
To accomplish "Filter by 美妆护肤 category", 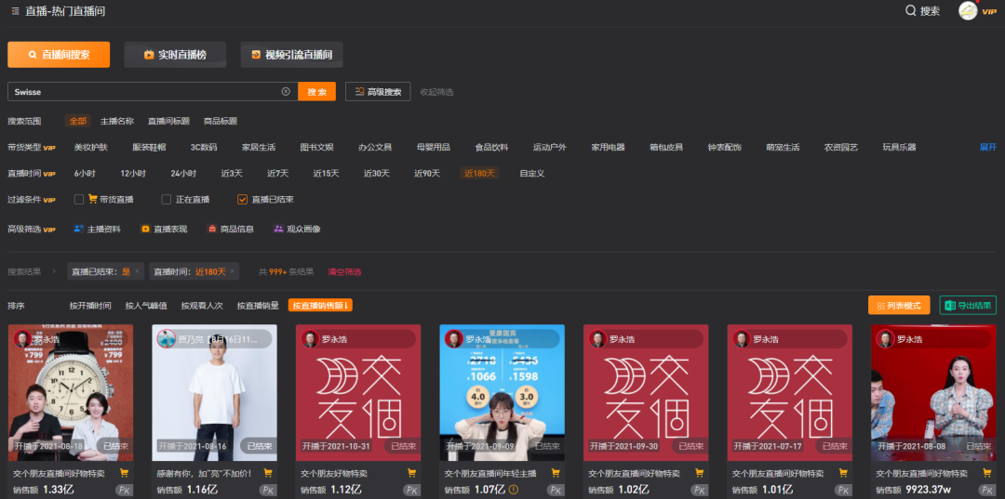I will [91, 147].
